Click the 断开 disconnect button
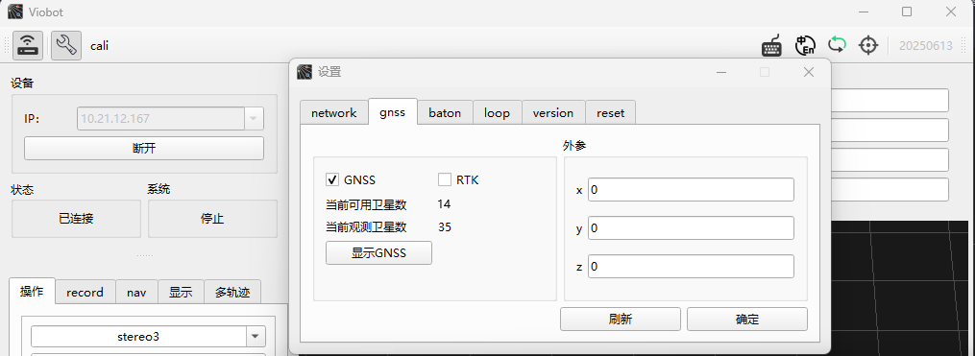975x356 pixels. tap(144, 149)
